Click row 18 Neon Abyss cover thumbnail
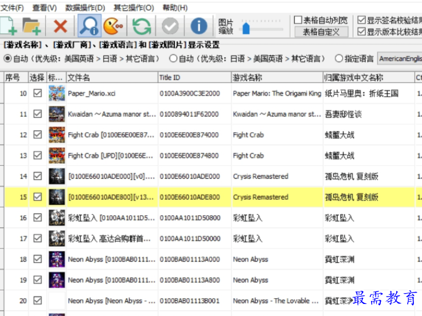This screenshot has width=422, height=316. (57, 259)
